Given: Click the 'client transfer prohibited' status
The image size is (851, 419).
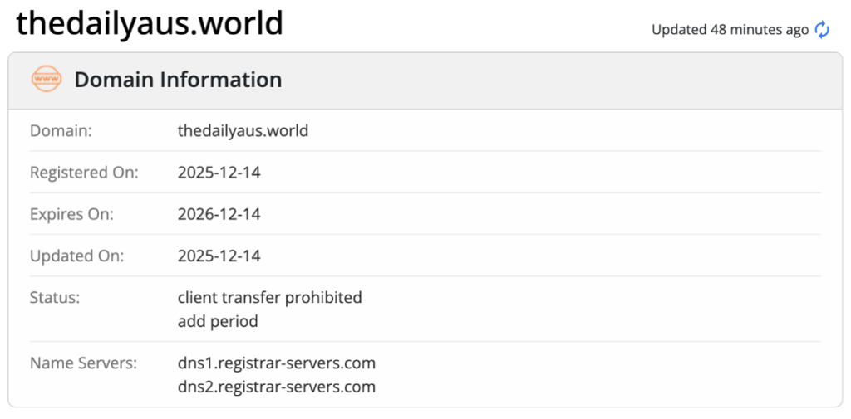Looking at the screenshot, I should [x=269, y=297].
